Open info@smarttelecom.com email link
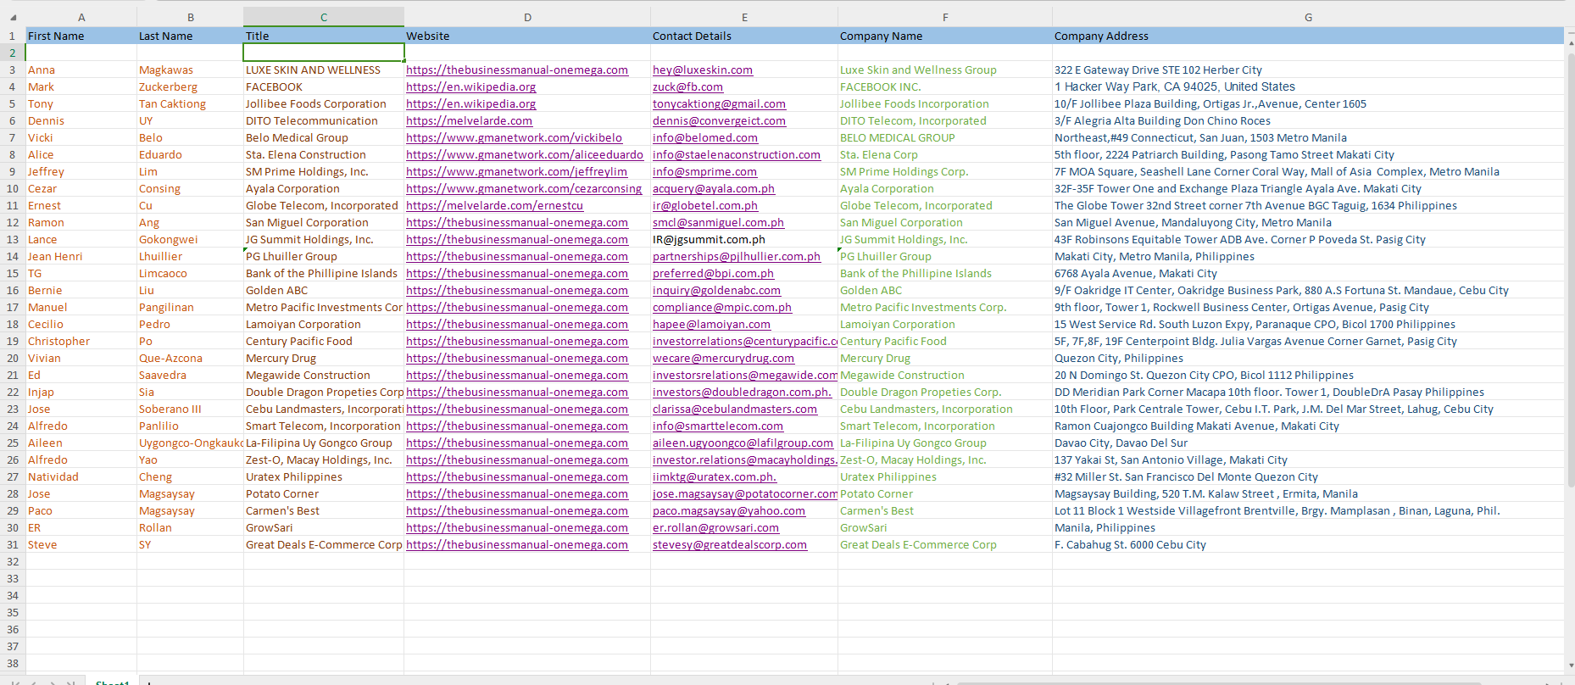Screen dimensions: 1575x685 click(x=718, y=426)
